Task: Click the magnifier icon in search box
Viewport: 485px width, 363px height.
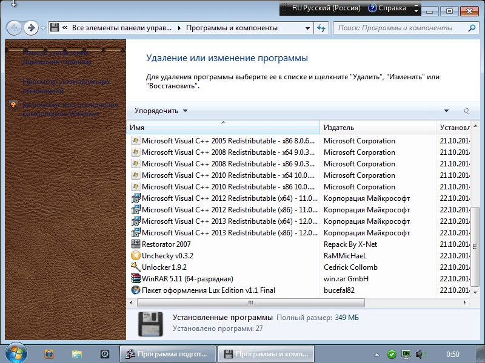Action: [472, 28]
